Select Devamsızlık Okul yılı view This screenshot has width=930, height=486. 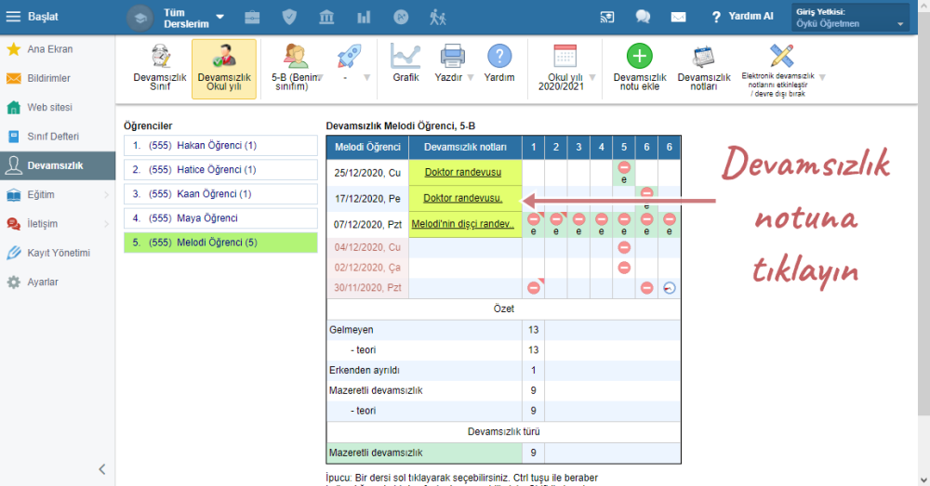[x=224, y=68]
